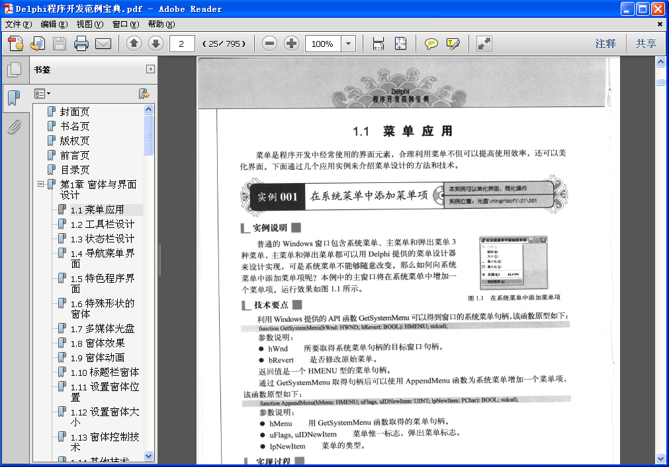Image resolution: width=669 pixels, height=467 pixels.
Task: Open the page thumbnails panel
Action: tap(14, 69)
